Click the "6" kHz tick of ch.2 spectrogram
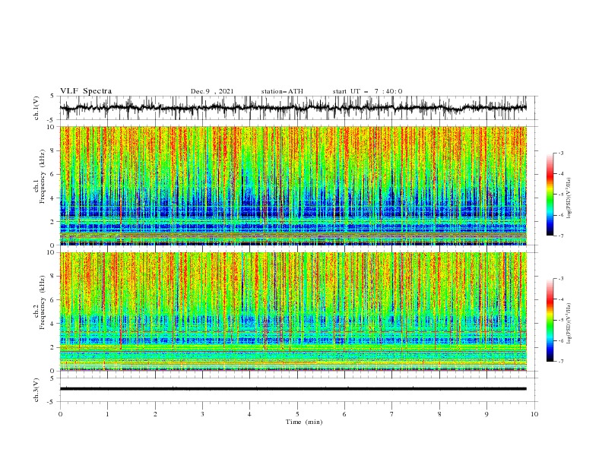The width and height of the screenshot is (602, 465). (54, 300)
